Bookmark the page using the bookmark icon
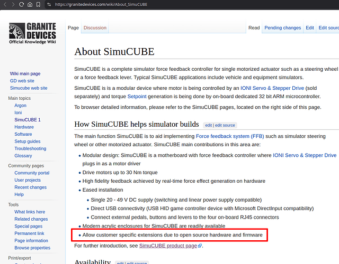The height and width of the screenshot is (264, 339). [x=38, y=4]
